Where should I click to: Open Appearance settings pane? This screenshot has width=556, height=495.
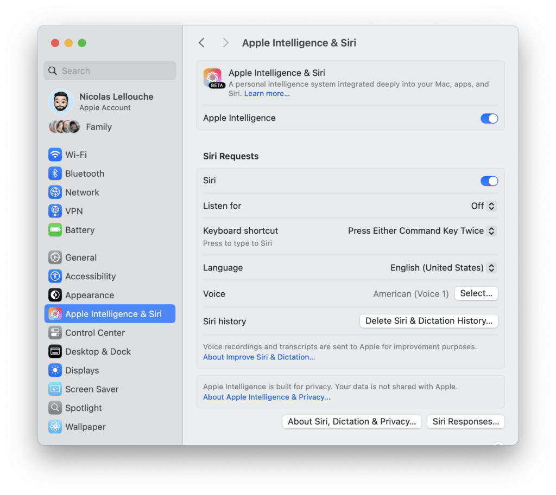(110, 295)
